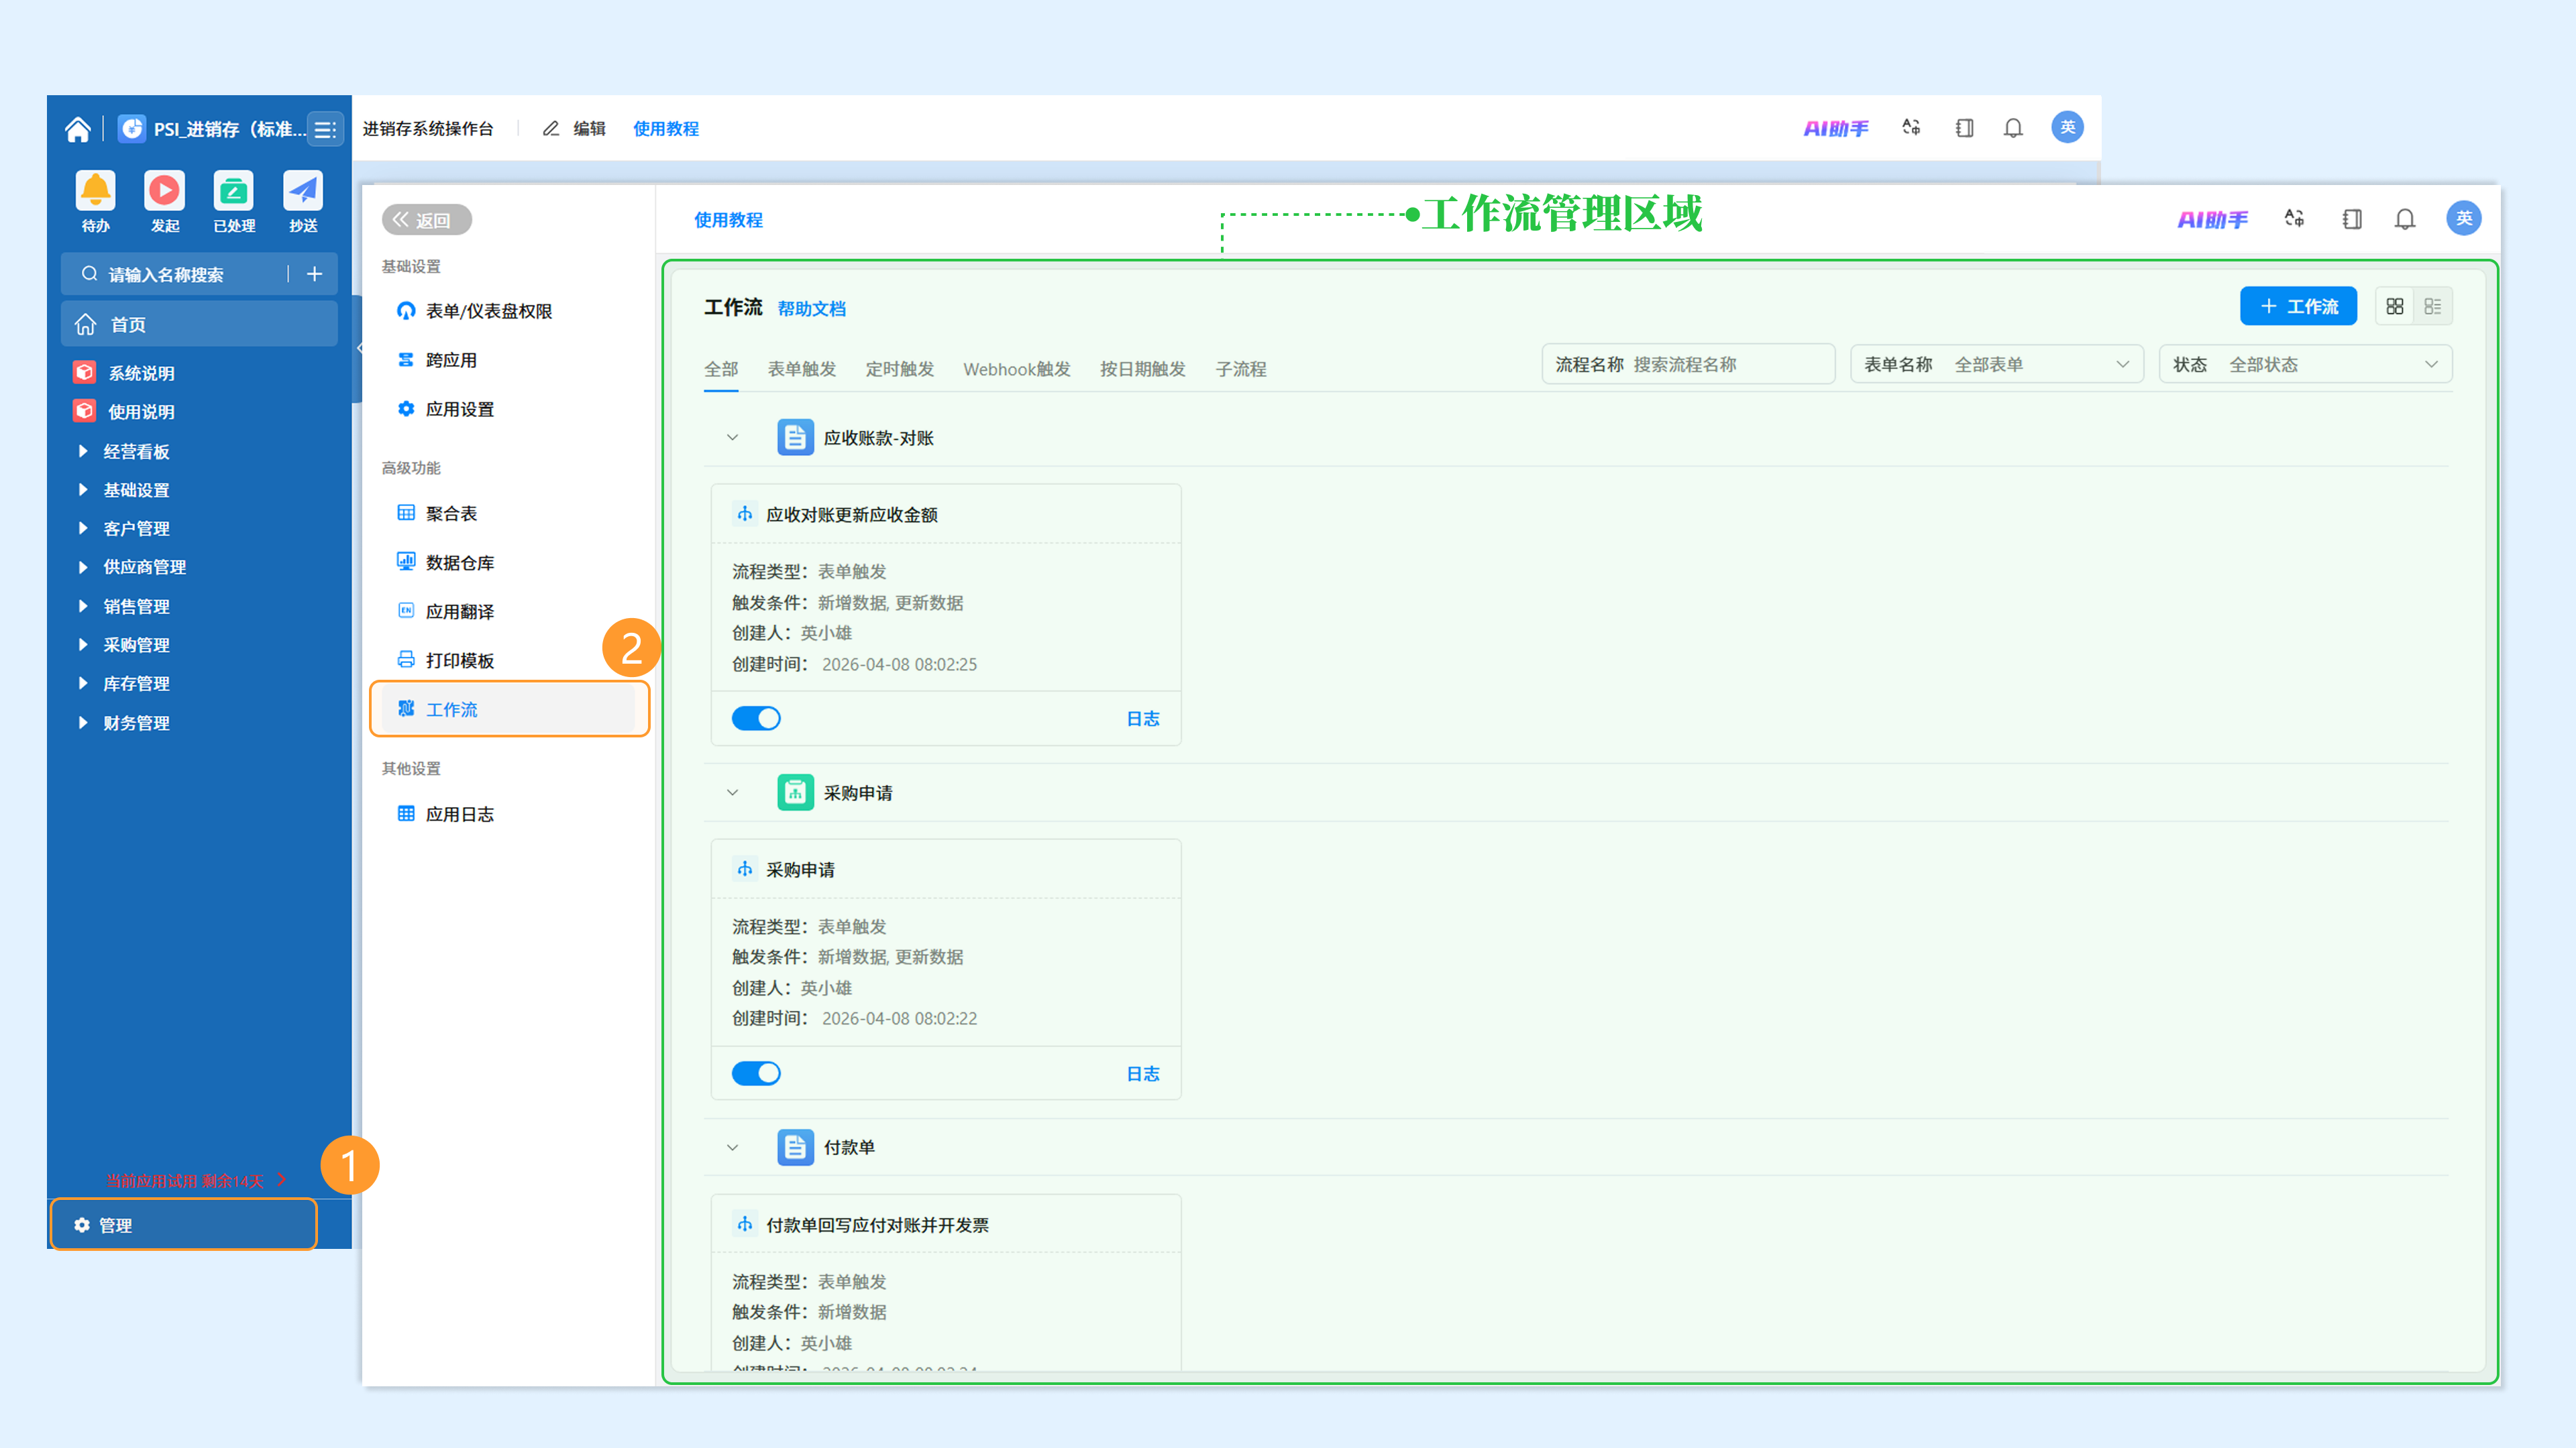Expand 经营看板 in the sidebar
This screenshot has width=2576, height=1448.
pyautogui.click(x=83, y=452)
